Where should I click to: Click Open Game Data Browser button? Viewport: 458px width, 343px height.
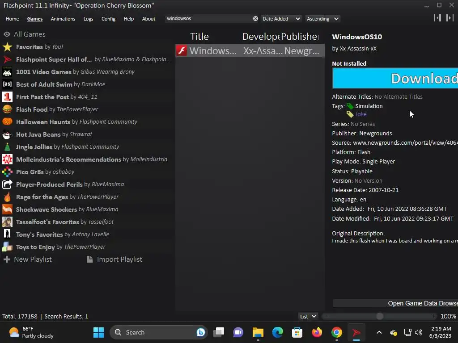395,304
